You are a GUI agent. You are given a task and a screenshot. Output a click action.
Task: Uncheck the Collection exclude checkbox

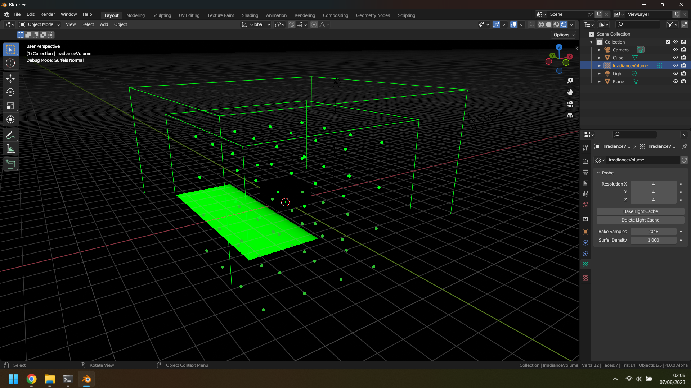[x=668, y=42]
